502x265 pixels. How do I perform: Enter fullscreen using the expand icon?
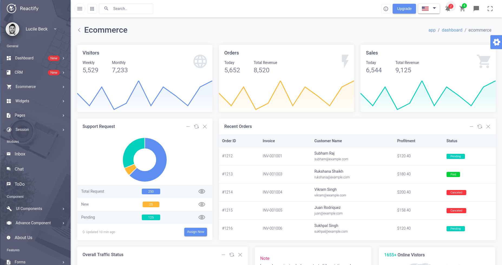click(490, 9)
